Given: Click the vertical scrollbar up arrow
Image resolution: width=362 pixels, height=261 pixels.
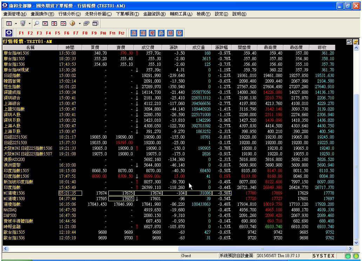Looking at the screenshot, I should (x=356, y=48).
